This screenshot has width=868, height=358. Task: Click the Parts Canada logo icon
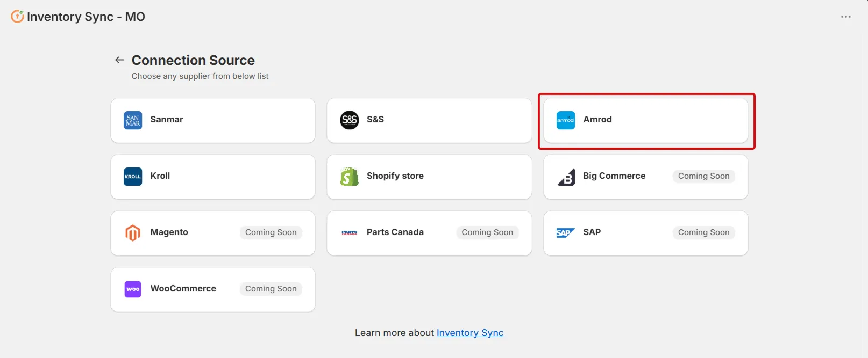tap(350, 232)
